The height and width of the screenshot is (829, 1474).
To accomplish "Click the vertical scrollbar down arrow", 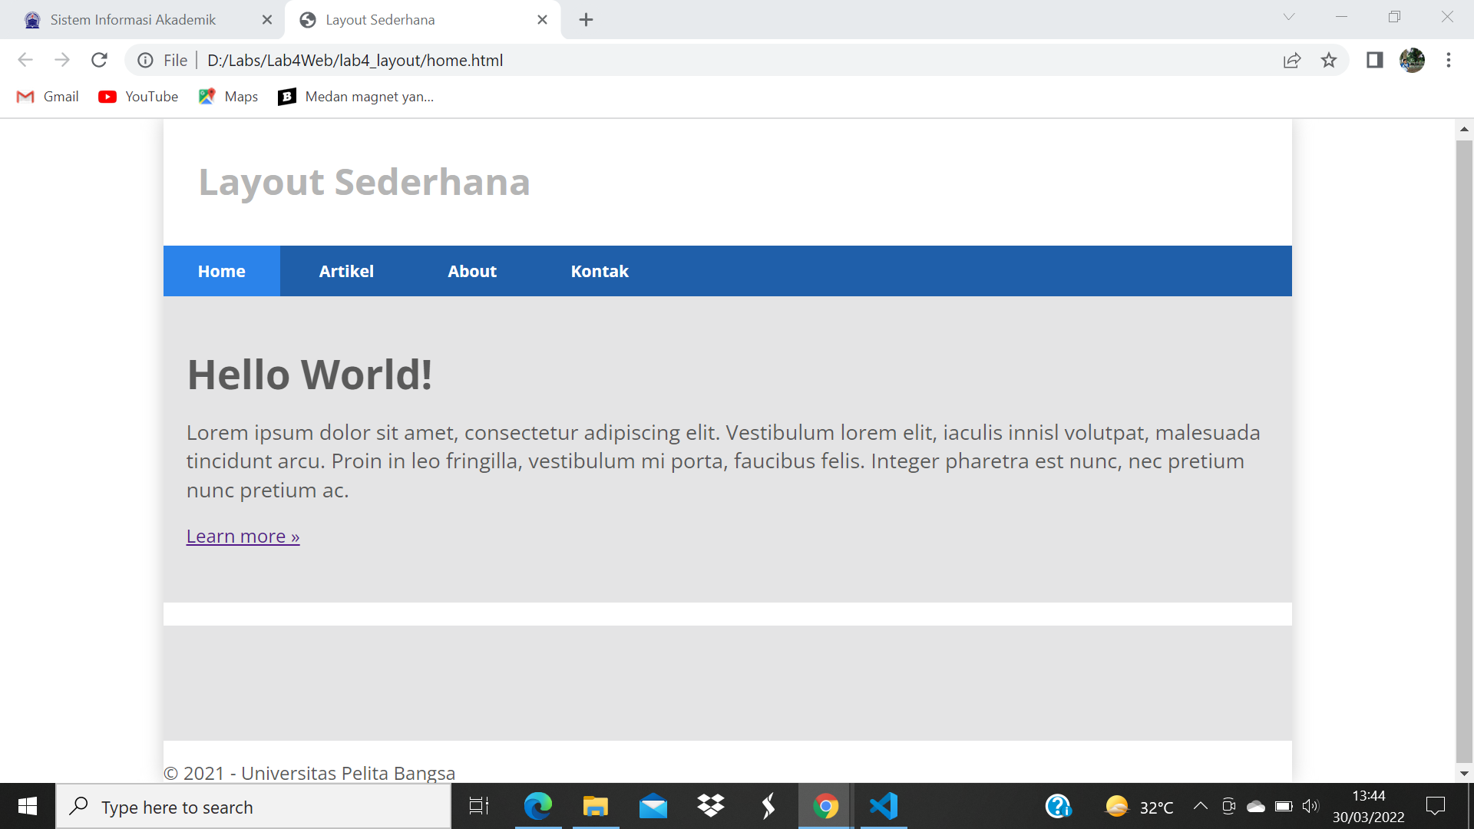I will tap(1465, 773).
